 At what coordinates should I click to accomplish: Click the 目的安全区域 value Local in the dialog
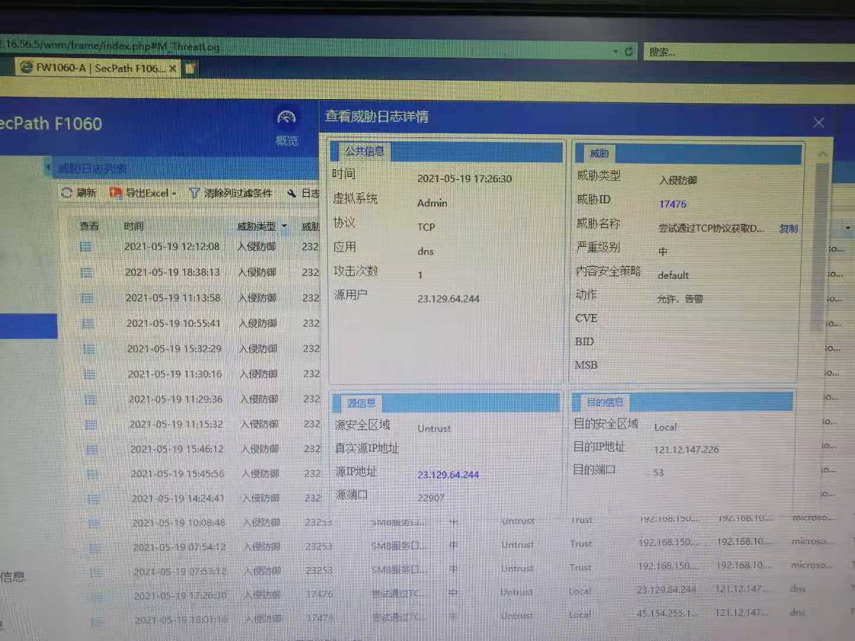(666, 427)
